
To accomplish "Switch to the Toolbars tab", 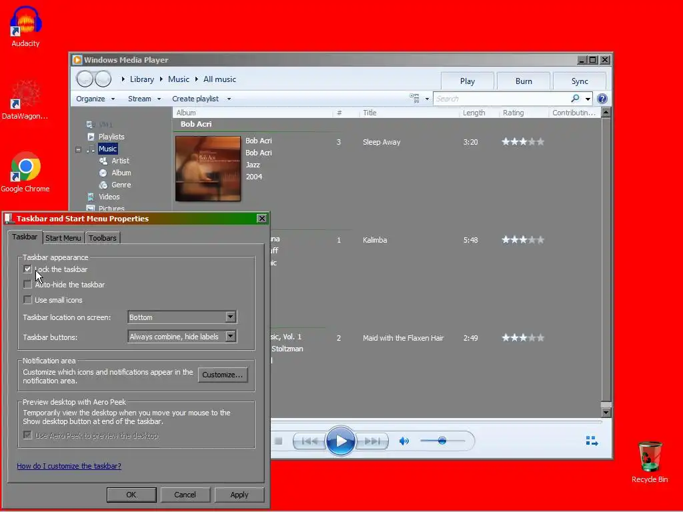I will point(102,238).
